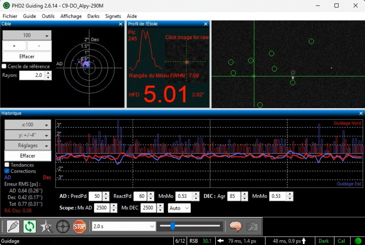Decrease ReactPd value
This screenshot has width=365, height=245.
coord(151,198)
